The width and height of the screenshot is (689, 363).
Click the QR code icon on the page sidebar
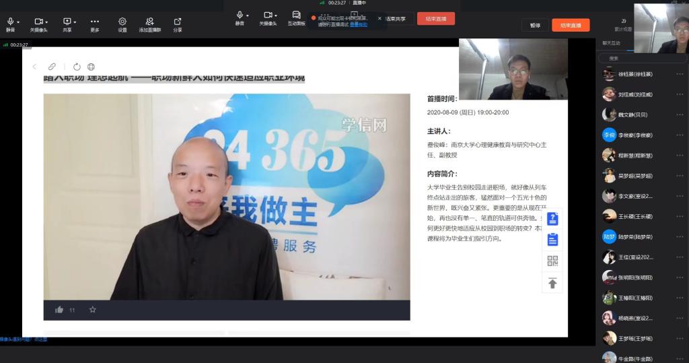point(552,261)
